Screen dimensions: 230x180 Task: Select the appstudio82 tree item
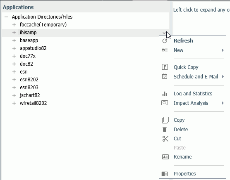pyautogui.click(x=33, y=48)
